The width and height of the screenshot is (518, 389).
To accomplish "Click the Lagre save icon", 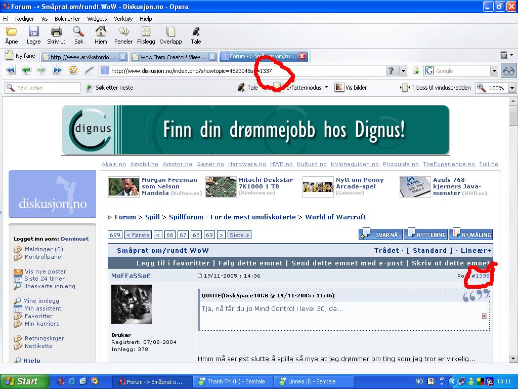I will coord(34,31).
